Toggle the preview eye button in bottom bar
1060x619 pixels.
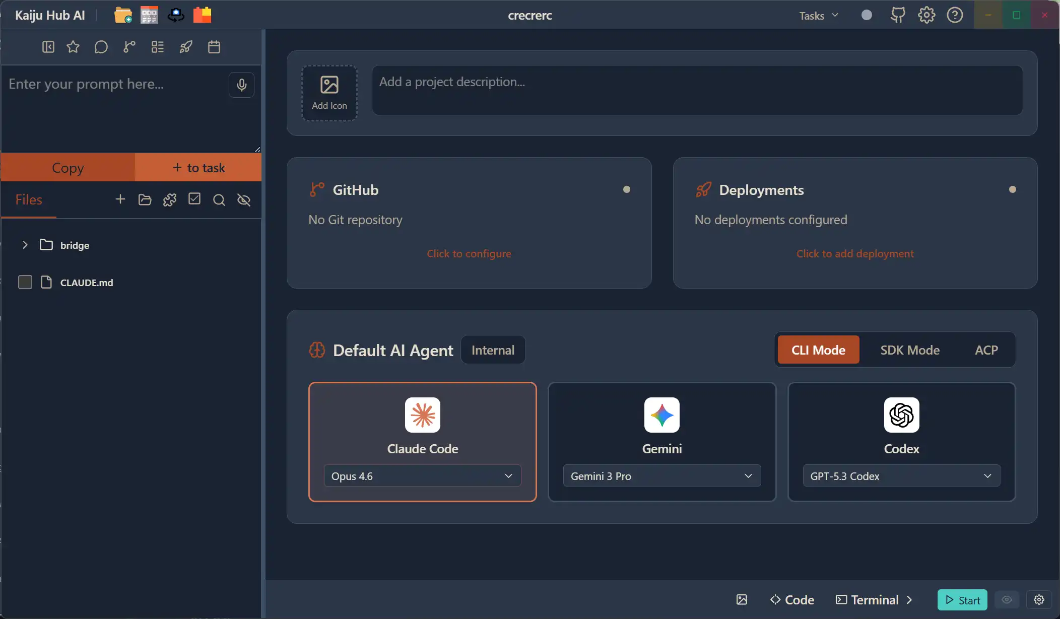[x=1007, y=599]
